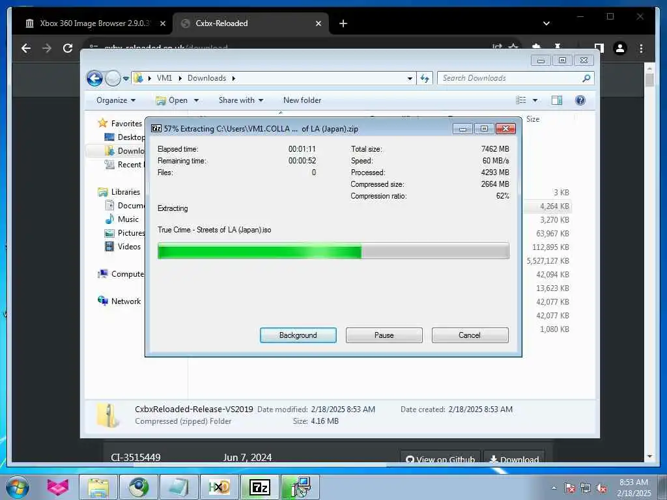The image size is (667, 500).
Task: Show hidden system tray icons
Action: coord(554,488)
